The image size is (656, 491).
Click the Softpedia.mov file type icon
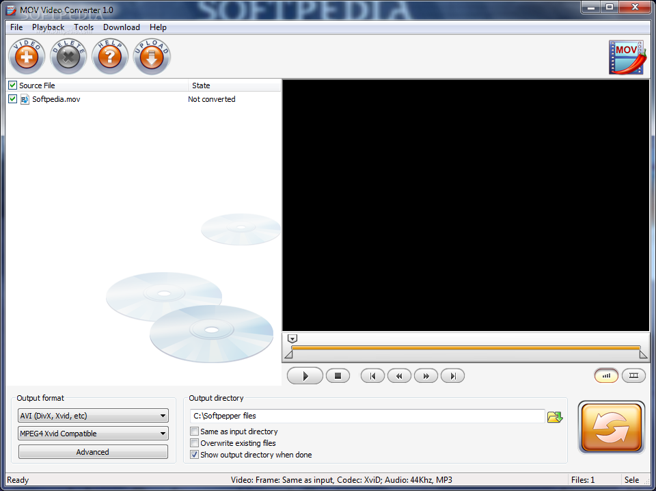coord(25,99)
